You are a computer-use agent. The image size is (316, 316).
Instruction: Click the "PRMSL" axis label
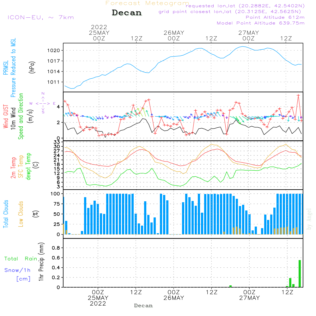coord(6,68)
